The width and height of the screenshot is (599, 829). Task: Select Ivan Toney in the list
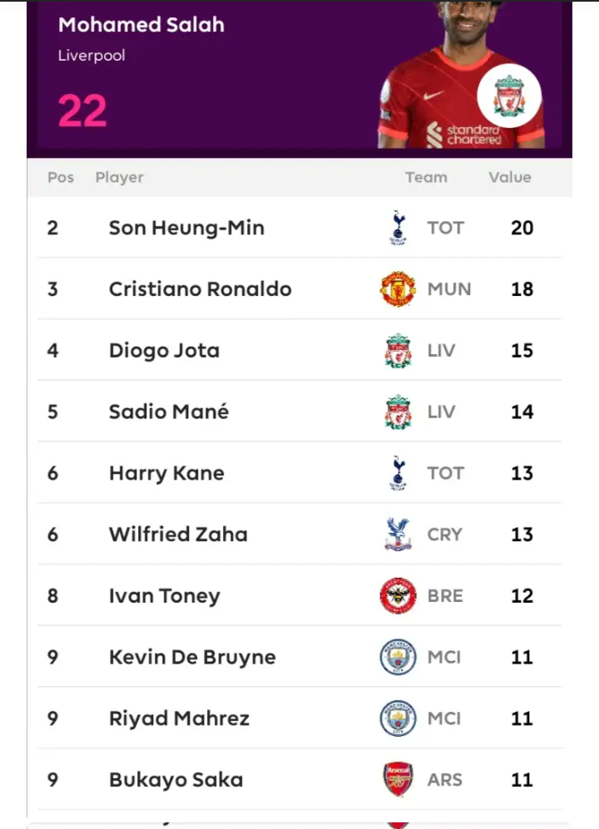[x=165, y=596]
